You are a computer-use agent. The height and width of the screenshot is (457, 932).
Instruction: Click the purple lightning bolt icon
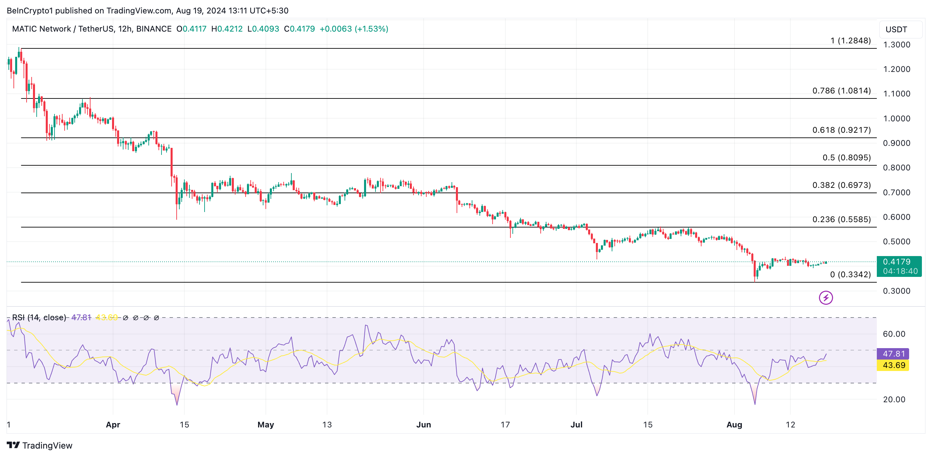pos(826,298)
